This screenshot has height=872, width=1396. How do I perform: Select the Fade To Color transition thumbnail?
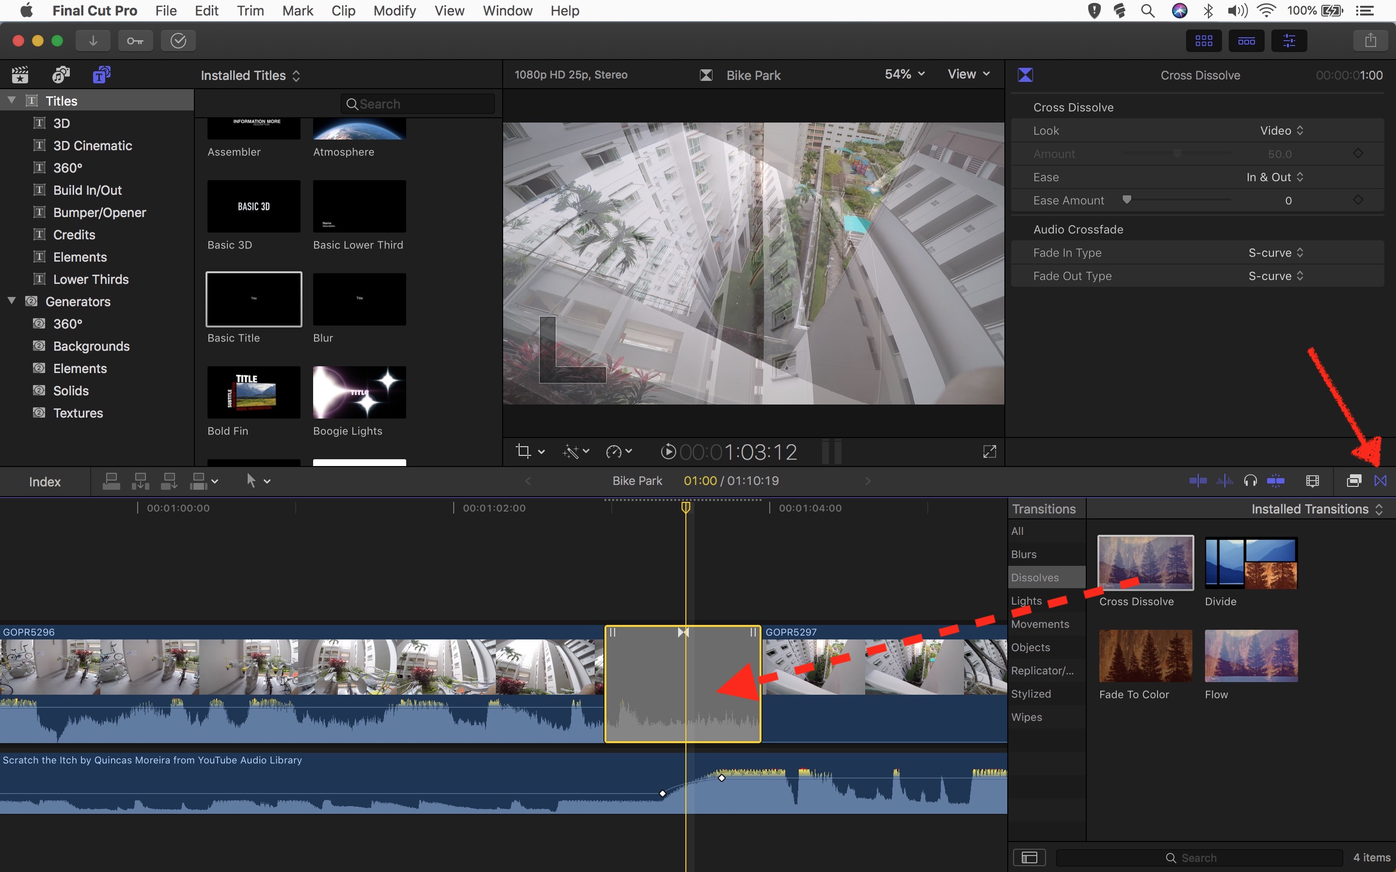[1144, 656]
